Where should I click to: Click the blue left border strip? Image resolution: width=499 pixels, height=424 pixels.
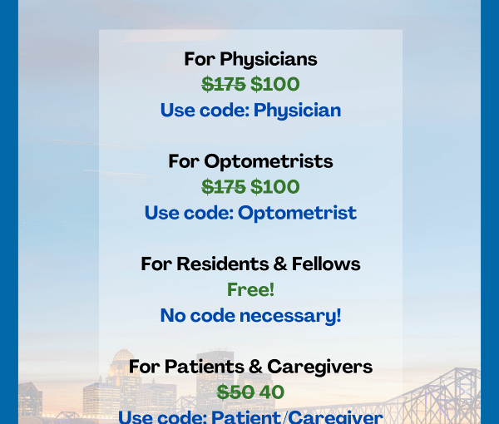[x=9, y=212]
